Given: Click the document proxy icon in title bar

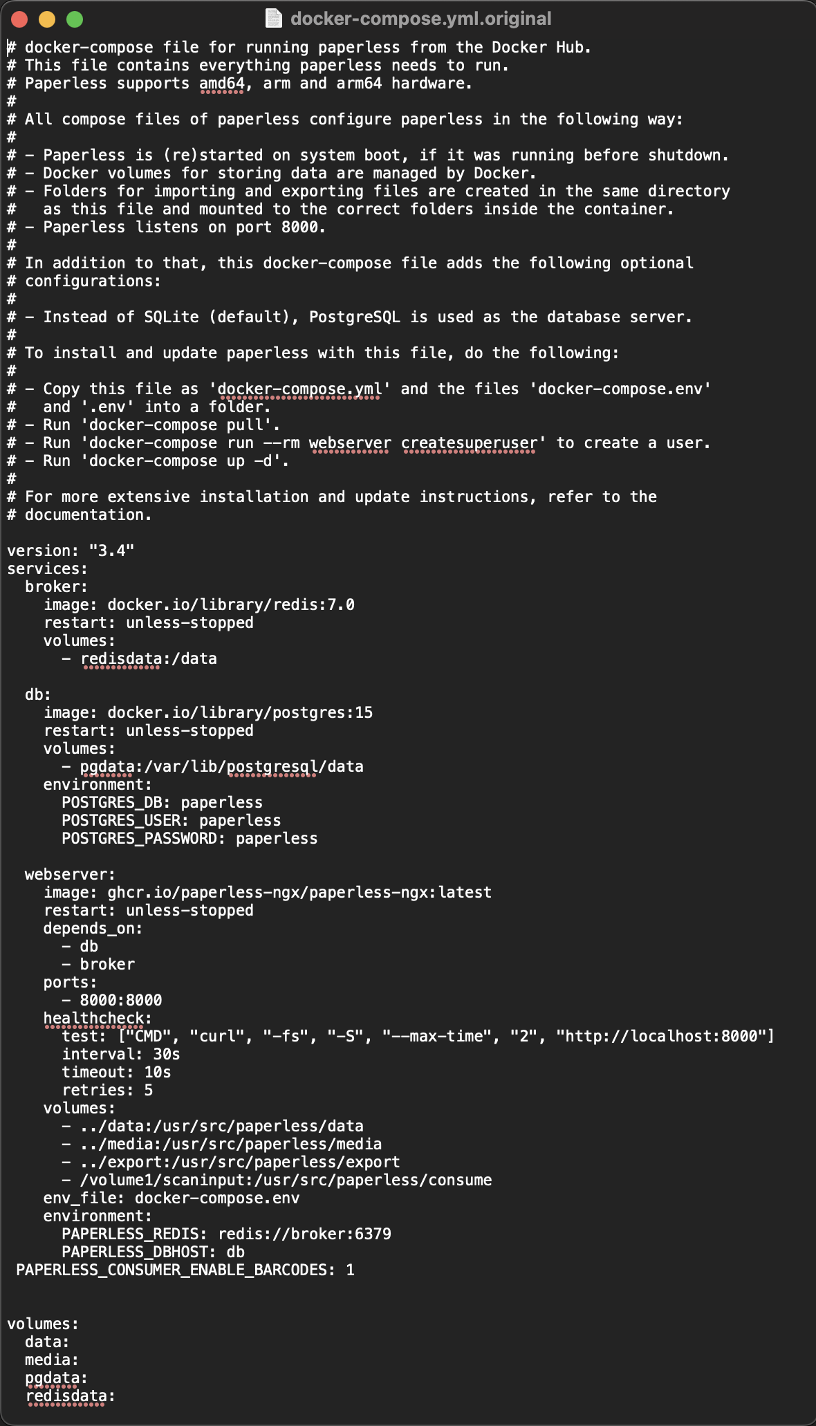Looking at the screenshot, I should (x=274, y=19).
